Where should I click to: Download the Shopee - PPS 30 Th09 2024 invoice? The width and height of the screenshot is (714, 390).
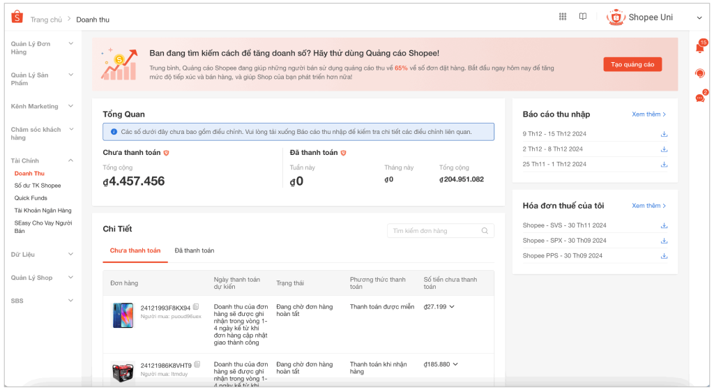(664, 256)
